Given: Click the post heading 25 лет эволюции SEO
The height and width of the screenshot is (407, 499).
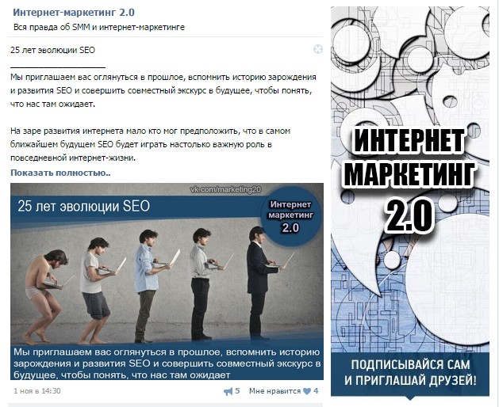Looking at the screenshot, I should coord(53,50).
